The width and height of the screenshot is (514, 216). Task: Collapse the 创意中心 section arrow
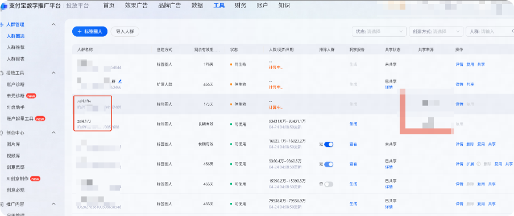pos(54,133)
